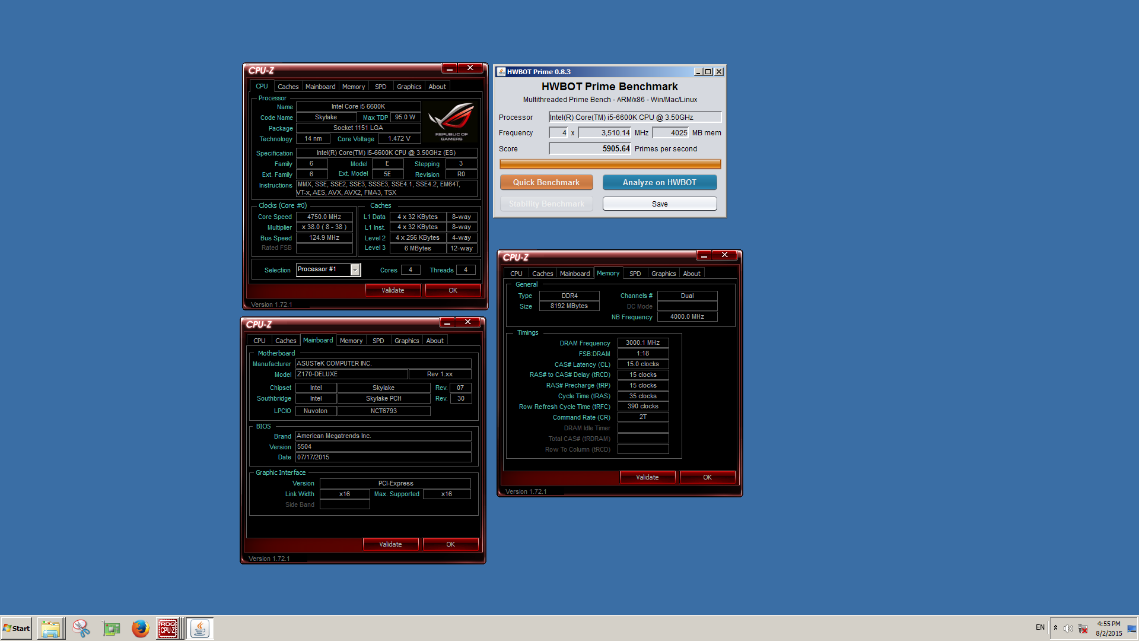This screenshot has width=1139, height=641.
Task: Click the Score field showing 5905.64
Action: [x=590, y=149]
